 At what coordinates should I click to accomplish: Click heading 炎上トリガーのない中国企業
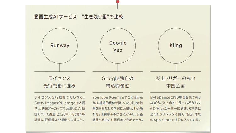click(176, 82)
